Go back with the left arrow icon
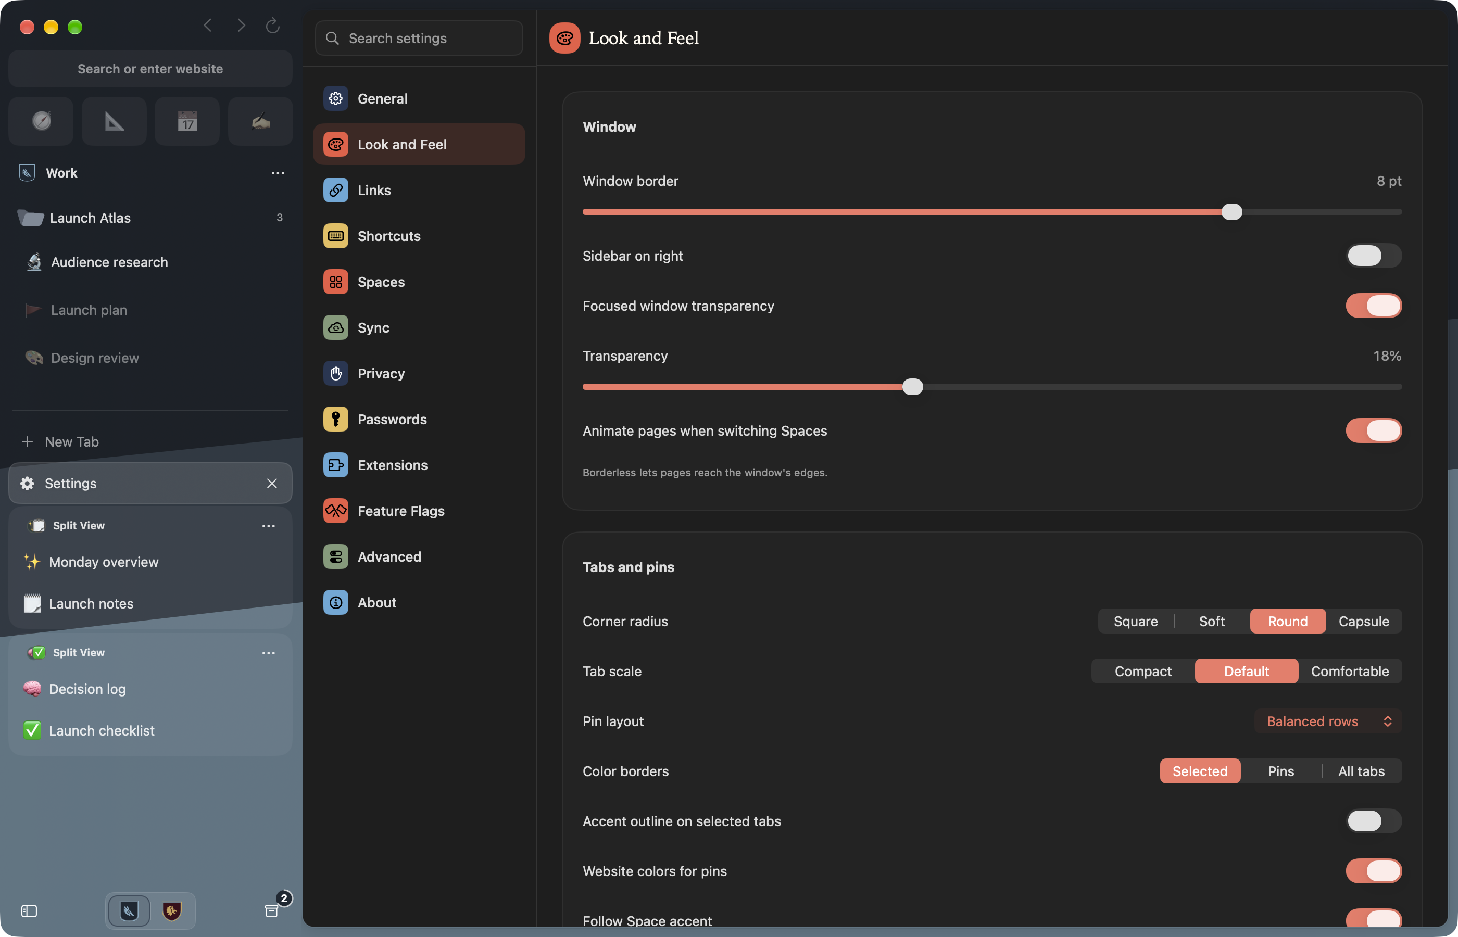The image size is (1458, 937). pyautogui.click(x=207, y=26)
